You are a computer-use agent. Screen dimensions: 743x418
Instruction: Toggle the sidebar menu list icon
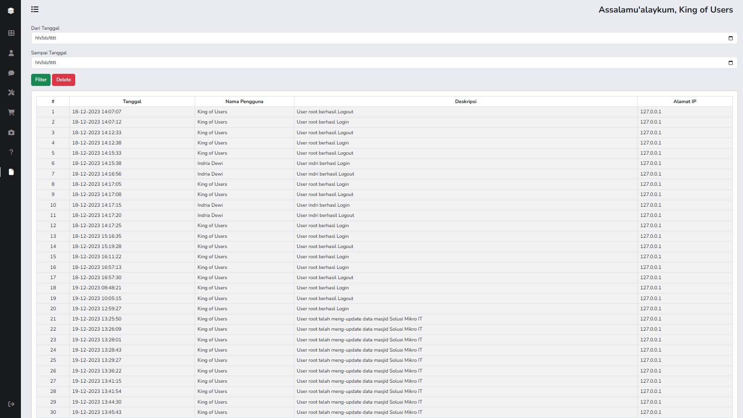coord(35,9)
